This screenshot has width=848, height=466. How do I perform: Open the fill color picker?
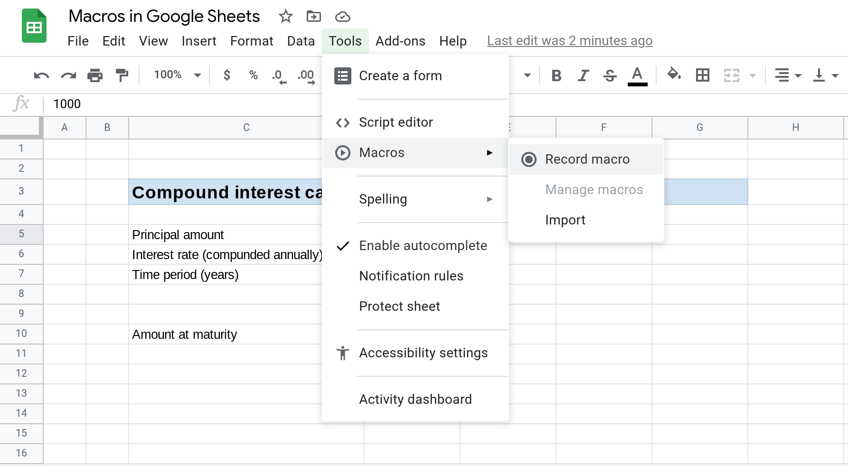pyautogui.click(x=674, y=74)
